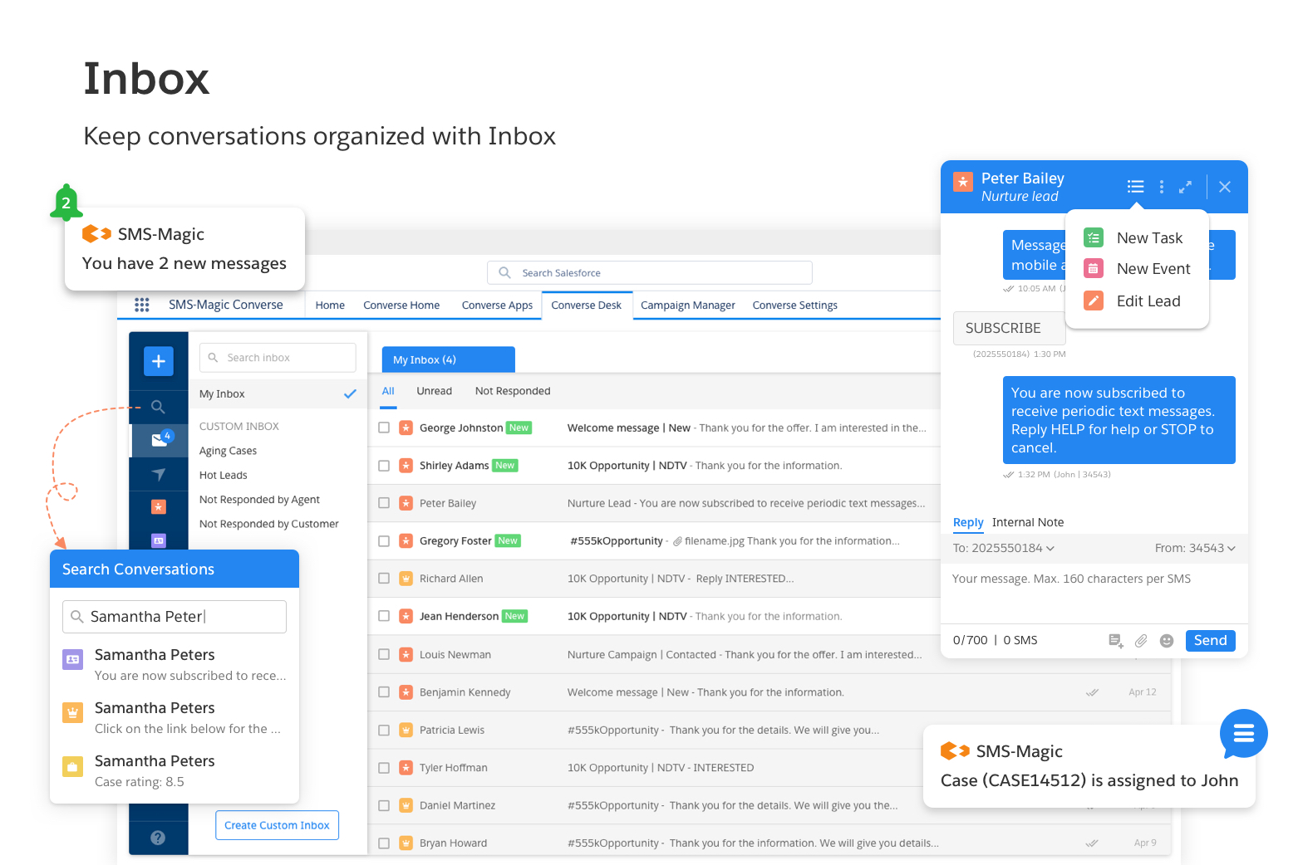Click the New Event calendar icon

coord(1094,269)
